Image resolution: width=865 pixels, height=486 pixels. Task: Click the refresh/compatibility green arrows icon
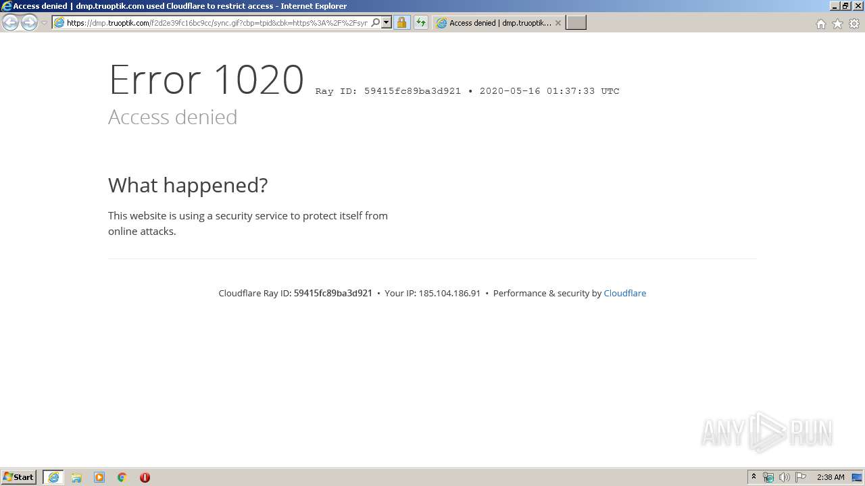click(421, 23)
